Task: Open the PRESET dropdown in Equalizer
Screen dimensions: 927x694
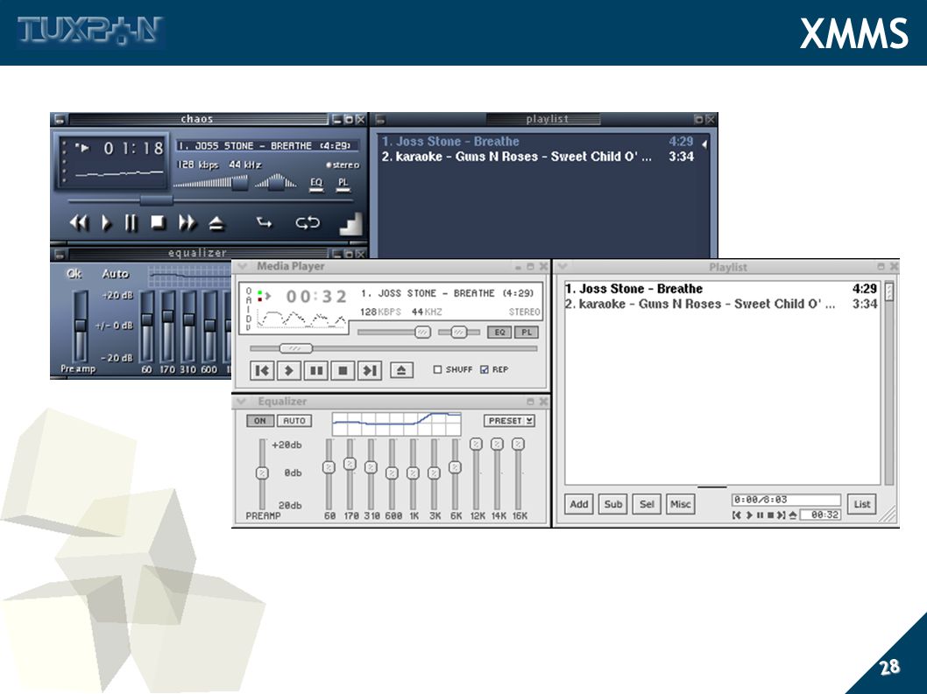Action: pyautogui.click(x=510, y=421)
